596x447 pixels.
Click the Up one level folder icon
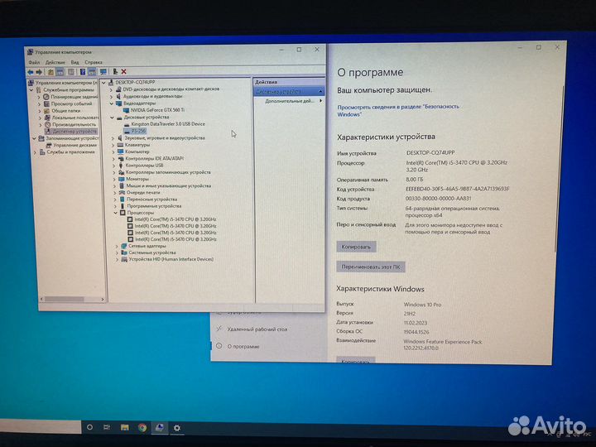click(50, 72)
